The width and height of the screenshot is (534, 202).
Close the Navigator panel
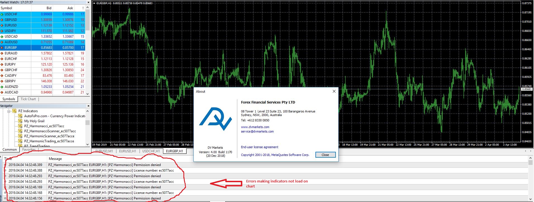click(x=88, y=106)
